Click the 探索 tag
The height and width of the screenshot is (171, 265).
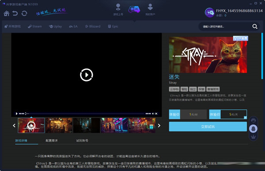tap(202, 89)
